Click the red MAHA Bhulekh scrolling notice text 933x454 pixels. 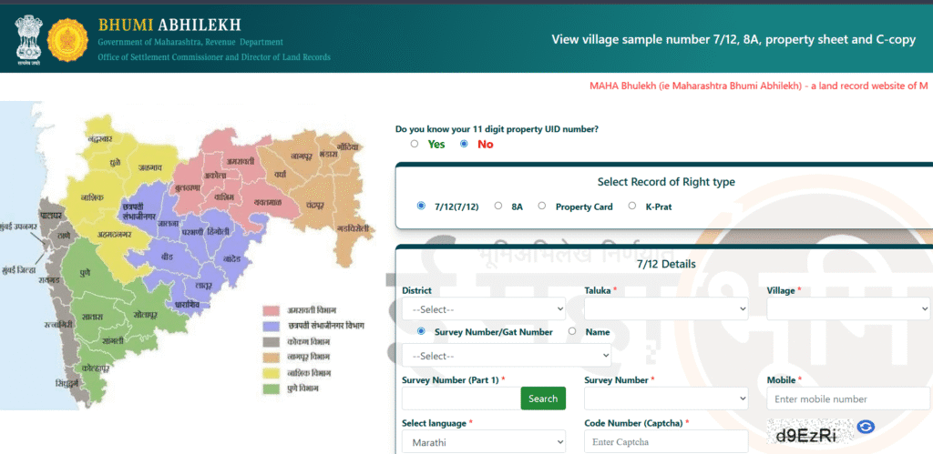759,86
